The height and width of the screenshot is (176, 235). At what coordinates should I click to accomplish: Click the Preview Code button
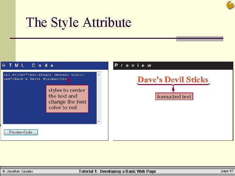[x=21, y=132]
